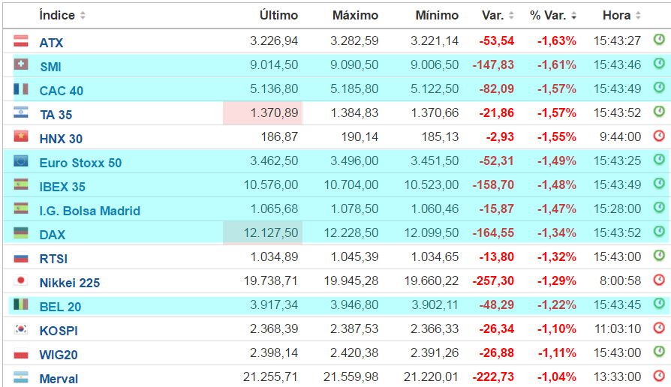Sort table by Var. column header
Image resolution: width=671 pixels, height=387 pixels.
[x=498, y=15]
